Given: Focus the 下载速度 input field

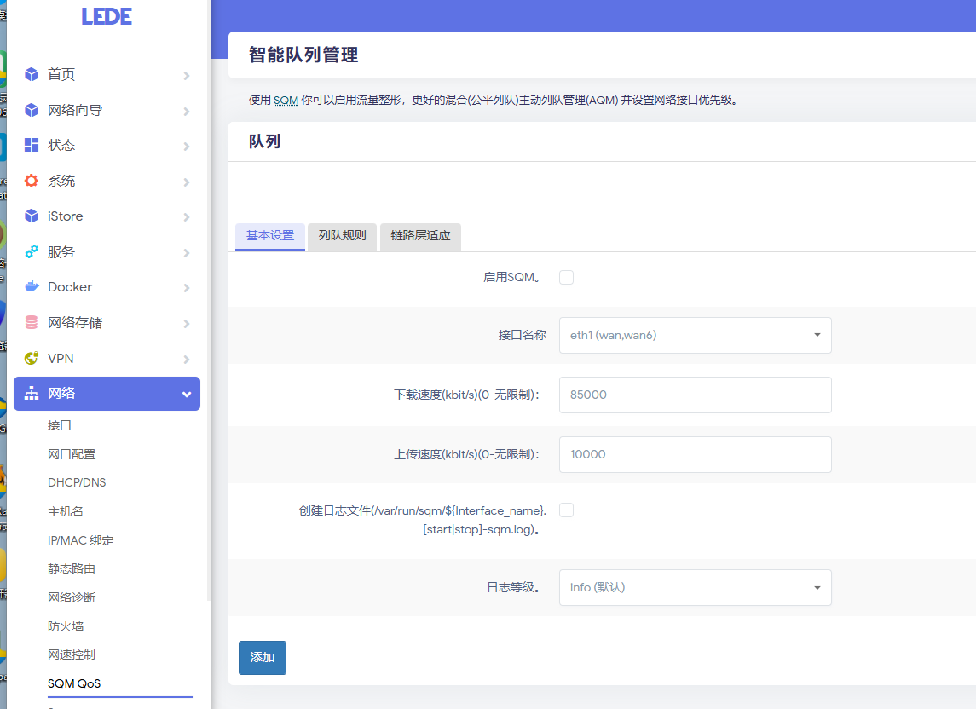Looking at the screenshot, I should [696, 395].
